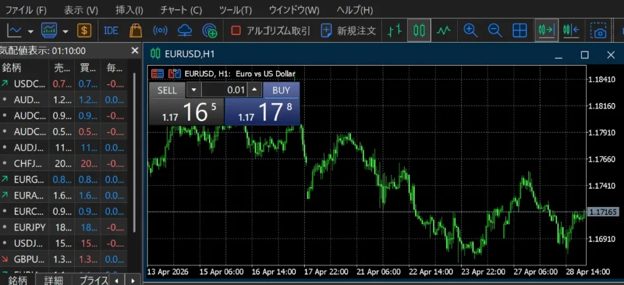Toggle the one-click trading panel icon
The width and height of the screenshot is (624, 285).
point(158,74)
